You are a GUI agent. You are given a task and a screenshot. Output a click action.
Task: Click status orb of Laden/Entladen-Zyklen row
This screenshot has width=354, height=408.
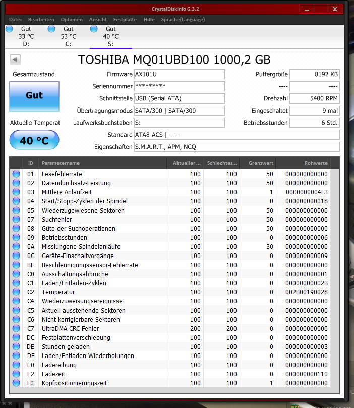click(16, 283)
